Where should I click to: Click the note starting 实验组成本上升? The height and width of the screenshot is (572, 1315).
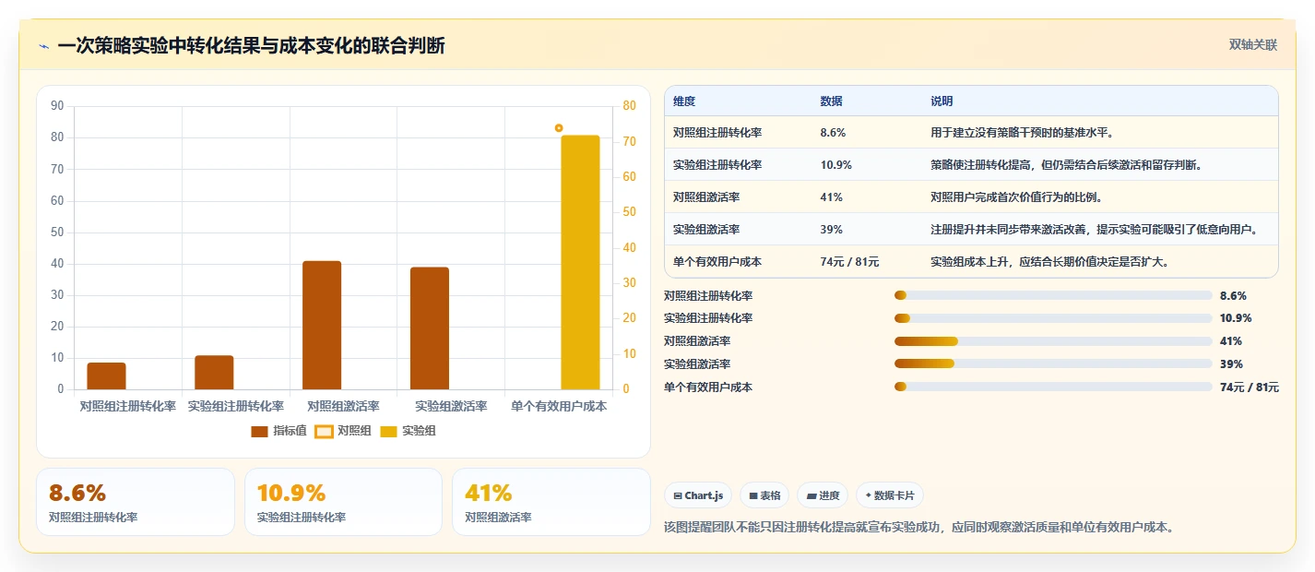click(1050, 262)
